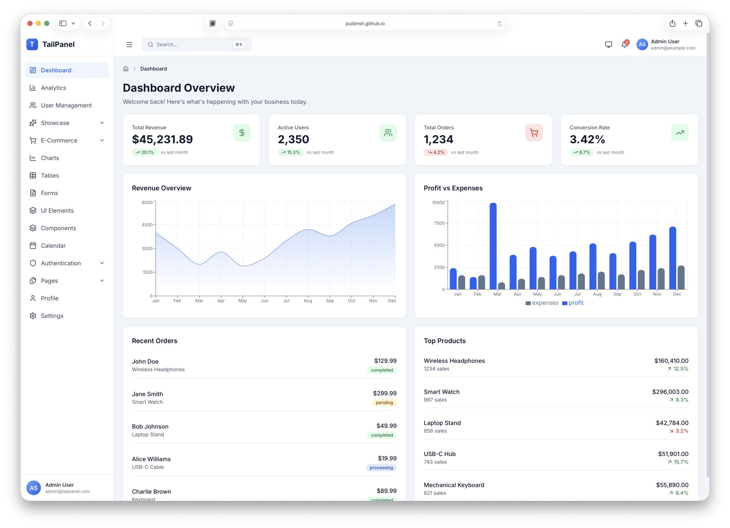Click the users icon on Active Users card
The width and height of the screenshot is (730, 528).
[388, 133]
